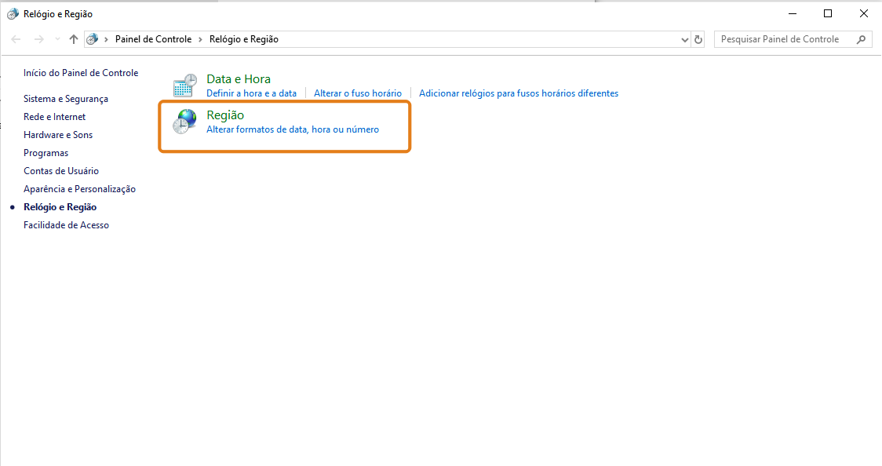
Task: Click the Região globe icon
Action: coord(185,122)
